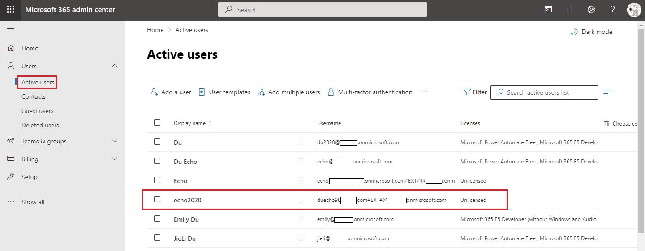Collapse the navigation hamburger menu
This screenshot has height=251, width=645.
(x=11, y=30)
